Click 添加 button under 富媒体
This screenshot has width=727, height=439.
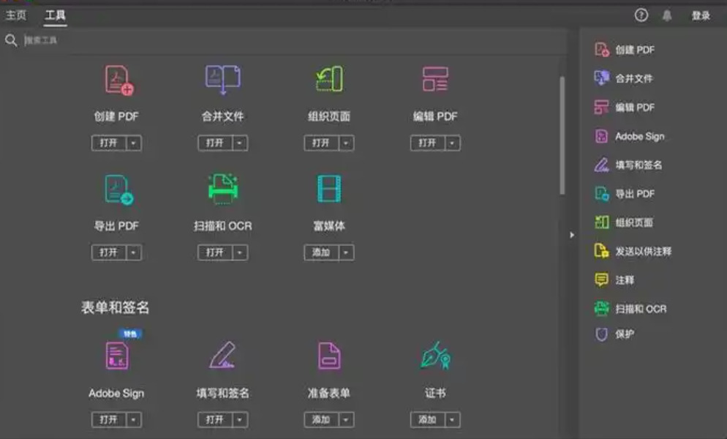point(321,252)
